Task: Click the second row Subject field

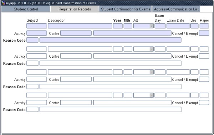Action: coord(37,49)
